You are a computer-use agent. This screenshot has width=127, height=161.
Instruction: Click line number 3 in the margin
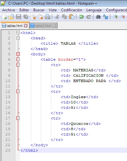[x=9, y=43]
